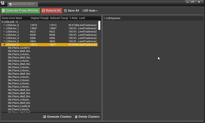Click the red Rebuild All button
This screenshot has width=205, height=123.
click(x=51, y=11)
